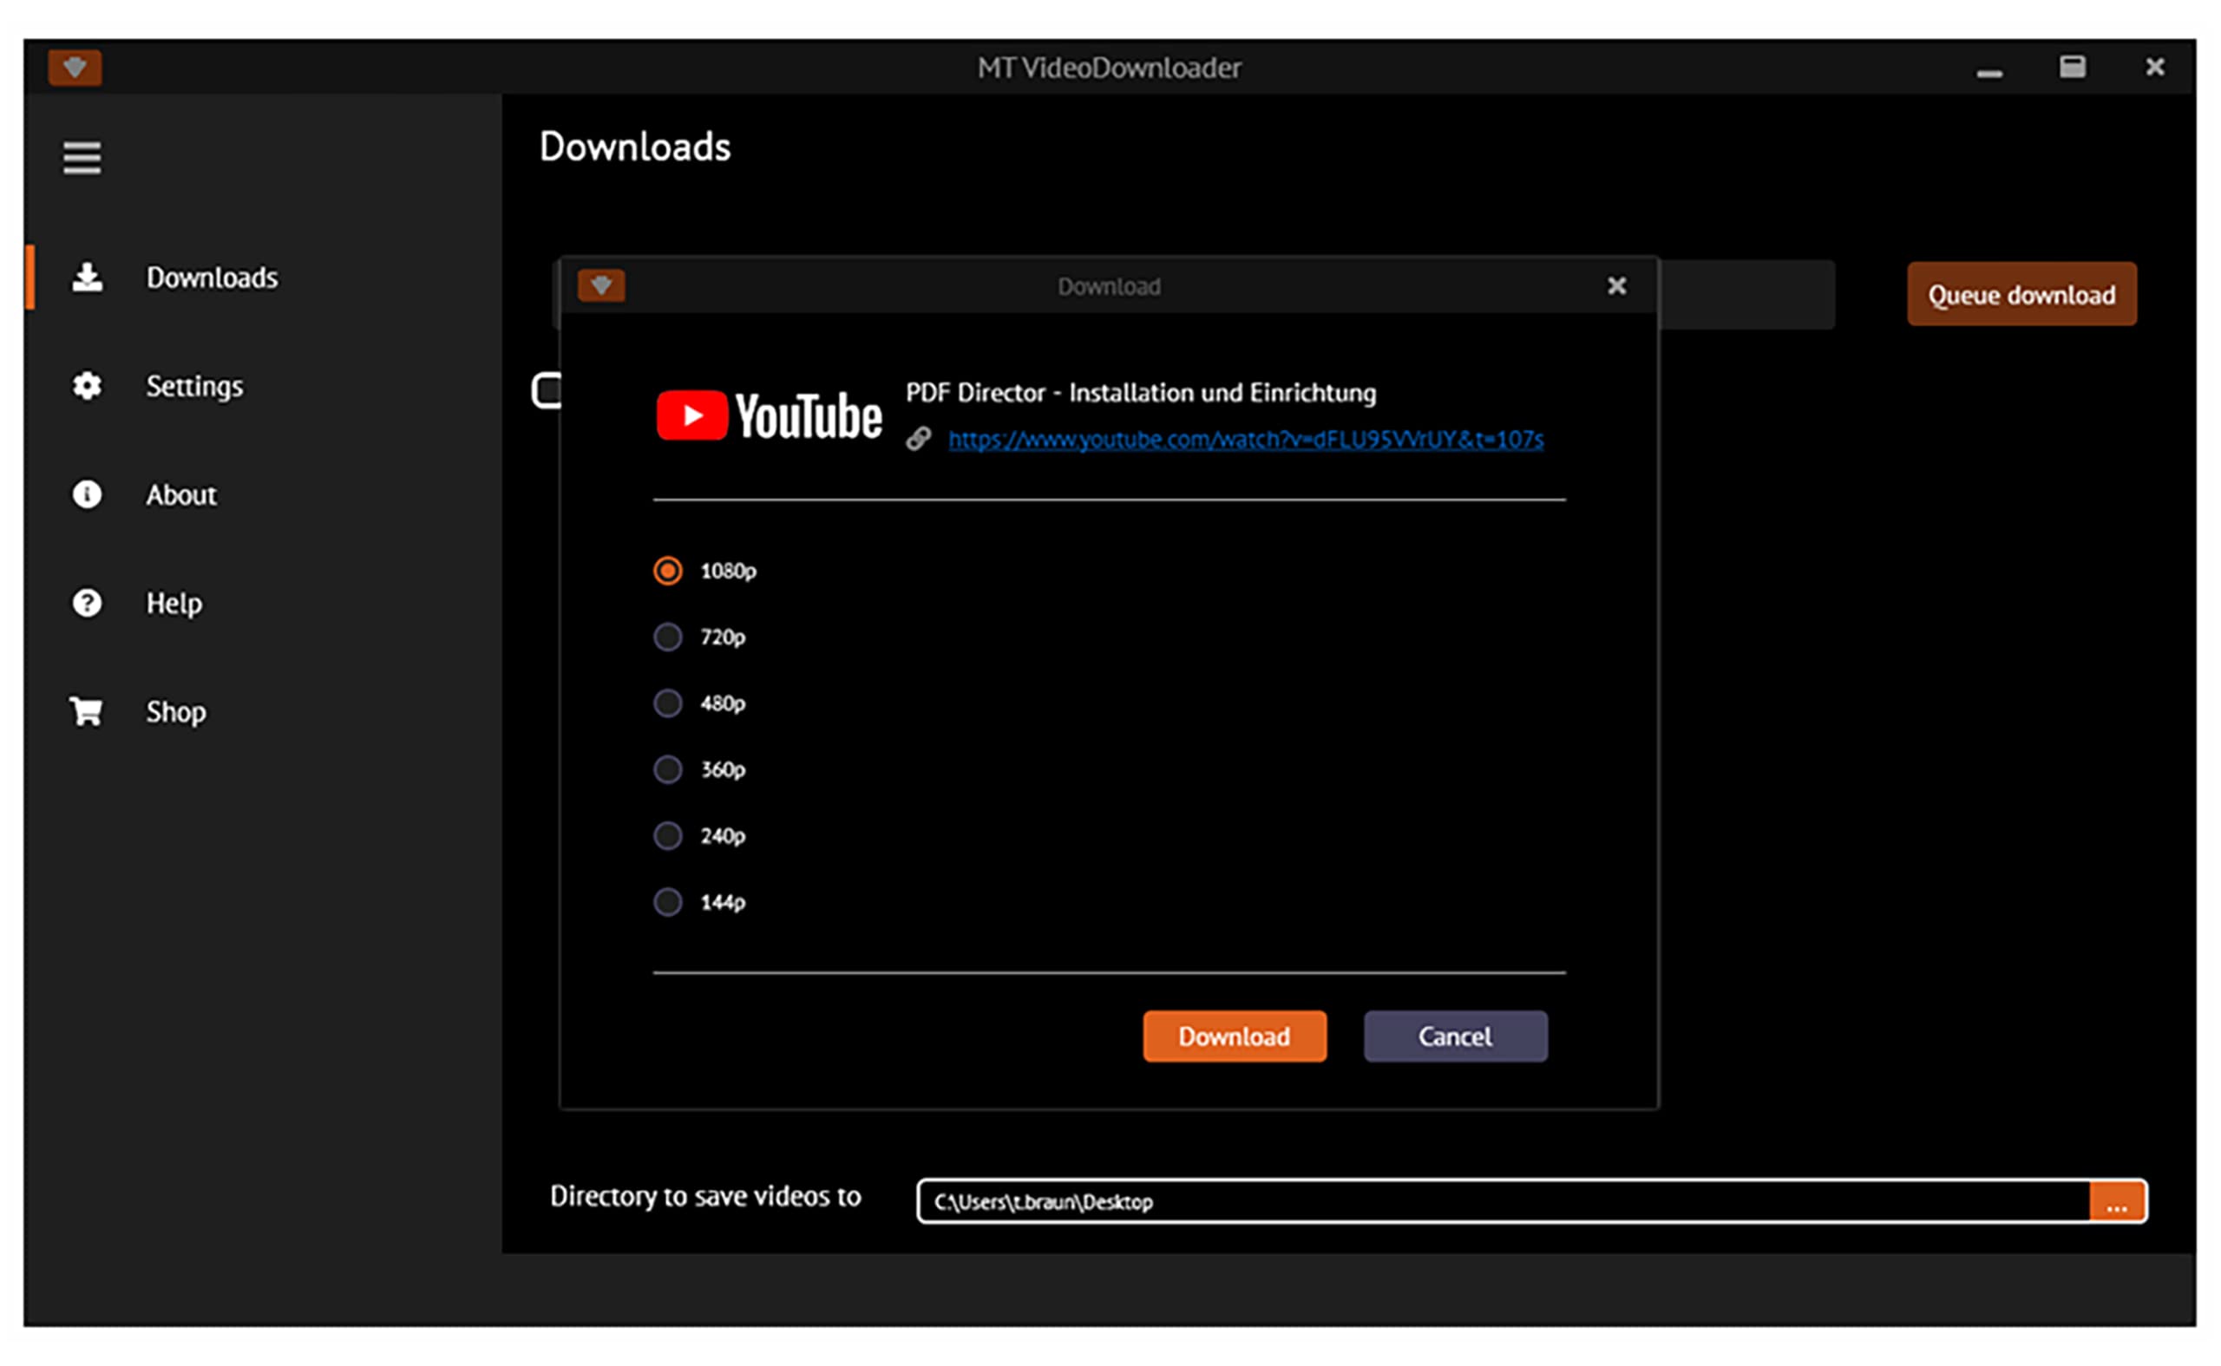Click the link chain icon beside the URL

pos(918,439)
